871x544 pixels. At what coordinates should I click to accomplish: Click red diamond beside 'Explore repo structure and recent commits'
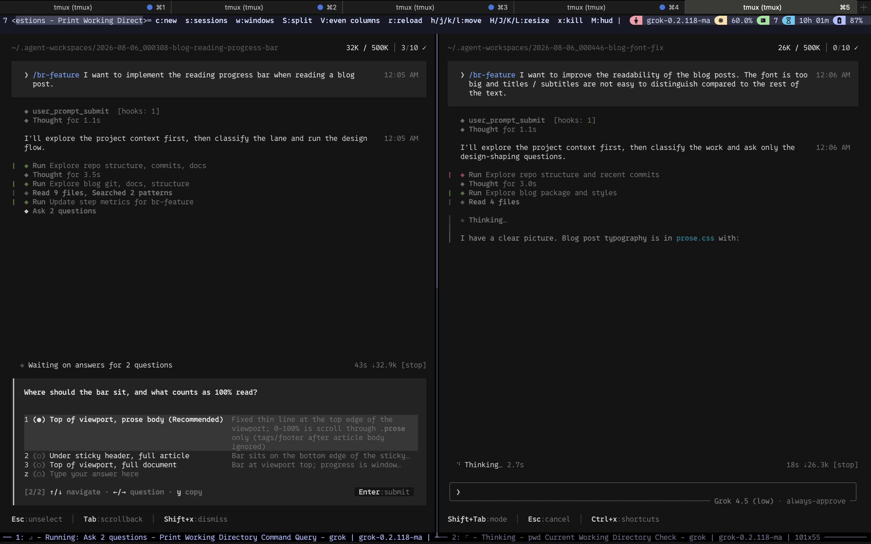coord(462,175)
